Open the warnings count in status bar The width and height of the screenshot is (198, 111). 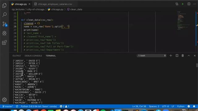[x=67, y=106]
